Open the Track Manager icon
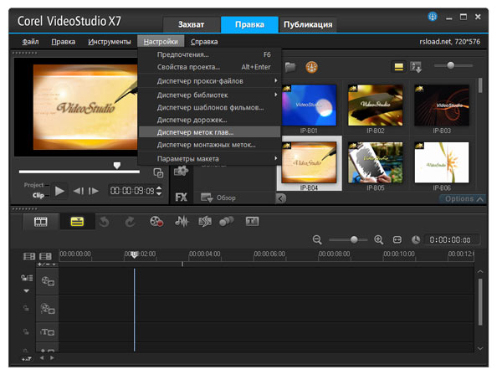This screenshot has width=502, height=380. pyautogui.click(x=45, y=256)
